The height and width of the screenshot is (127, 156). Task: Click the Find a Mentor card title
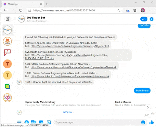pos(123,102)
